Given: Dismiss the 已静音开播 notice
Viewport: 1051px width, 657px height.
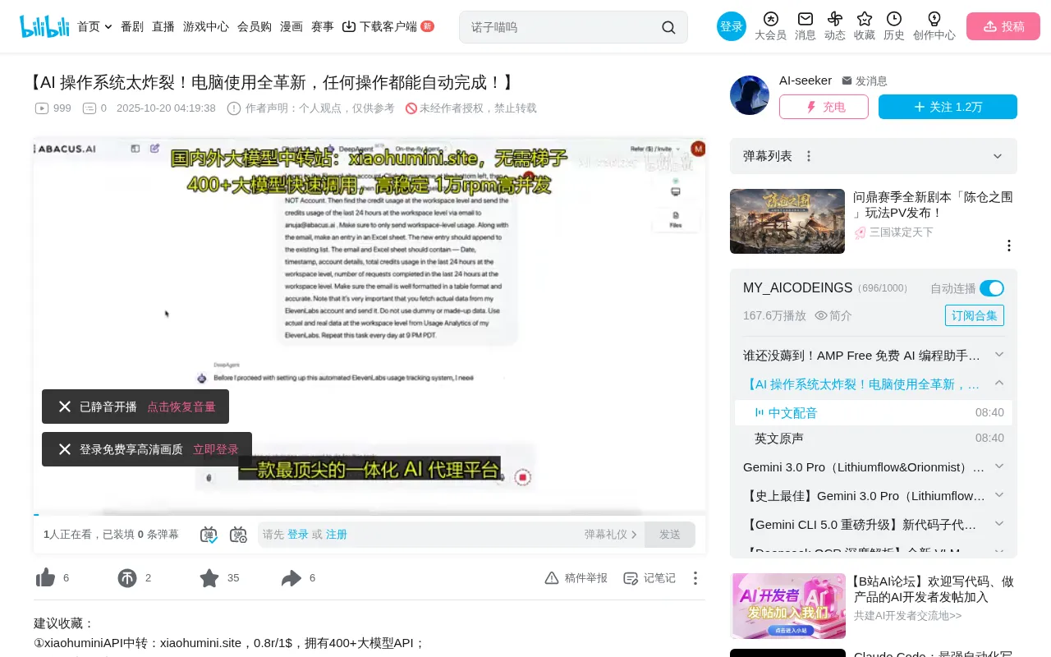Looking at the screenshot, I should click(65, 407).
